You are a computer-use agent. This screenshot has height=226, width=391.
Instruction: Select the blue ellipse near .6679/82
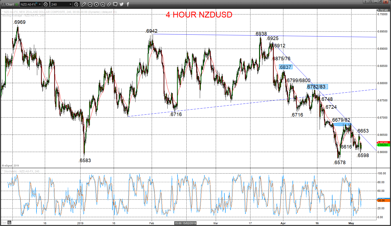pos(342,124)
